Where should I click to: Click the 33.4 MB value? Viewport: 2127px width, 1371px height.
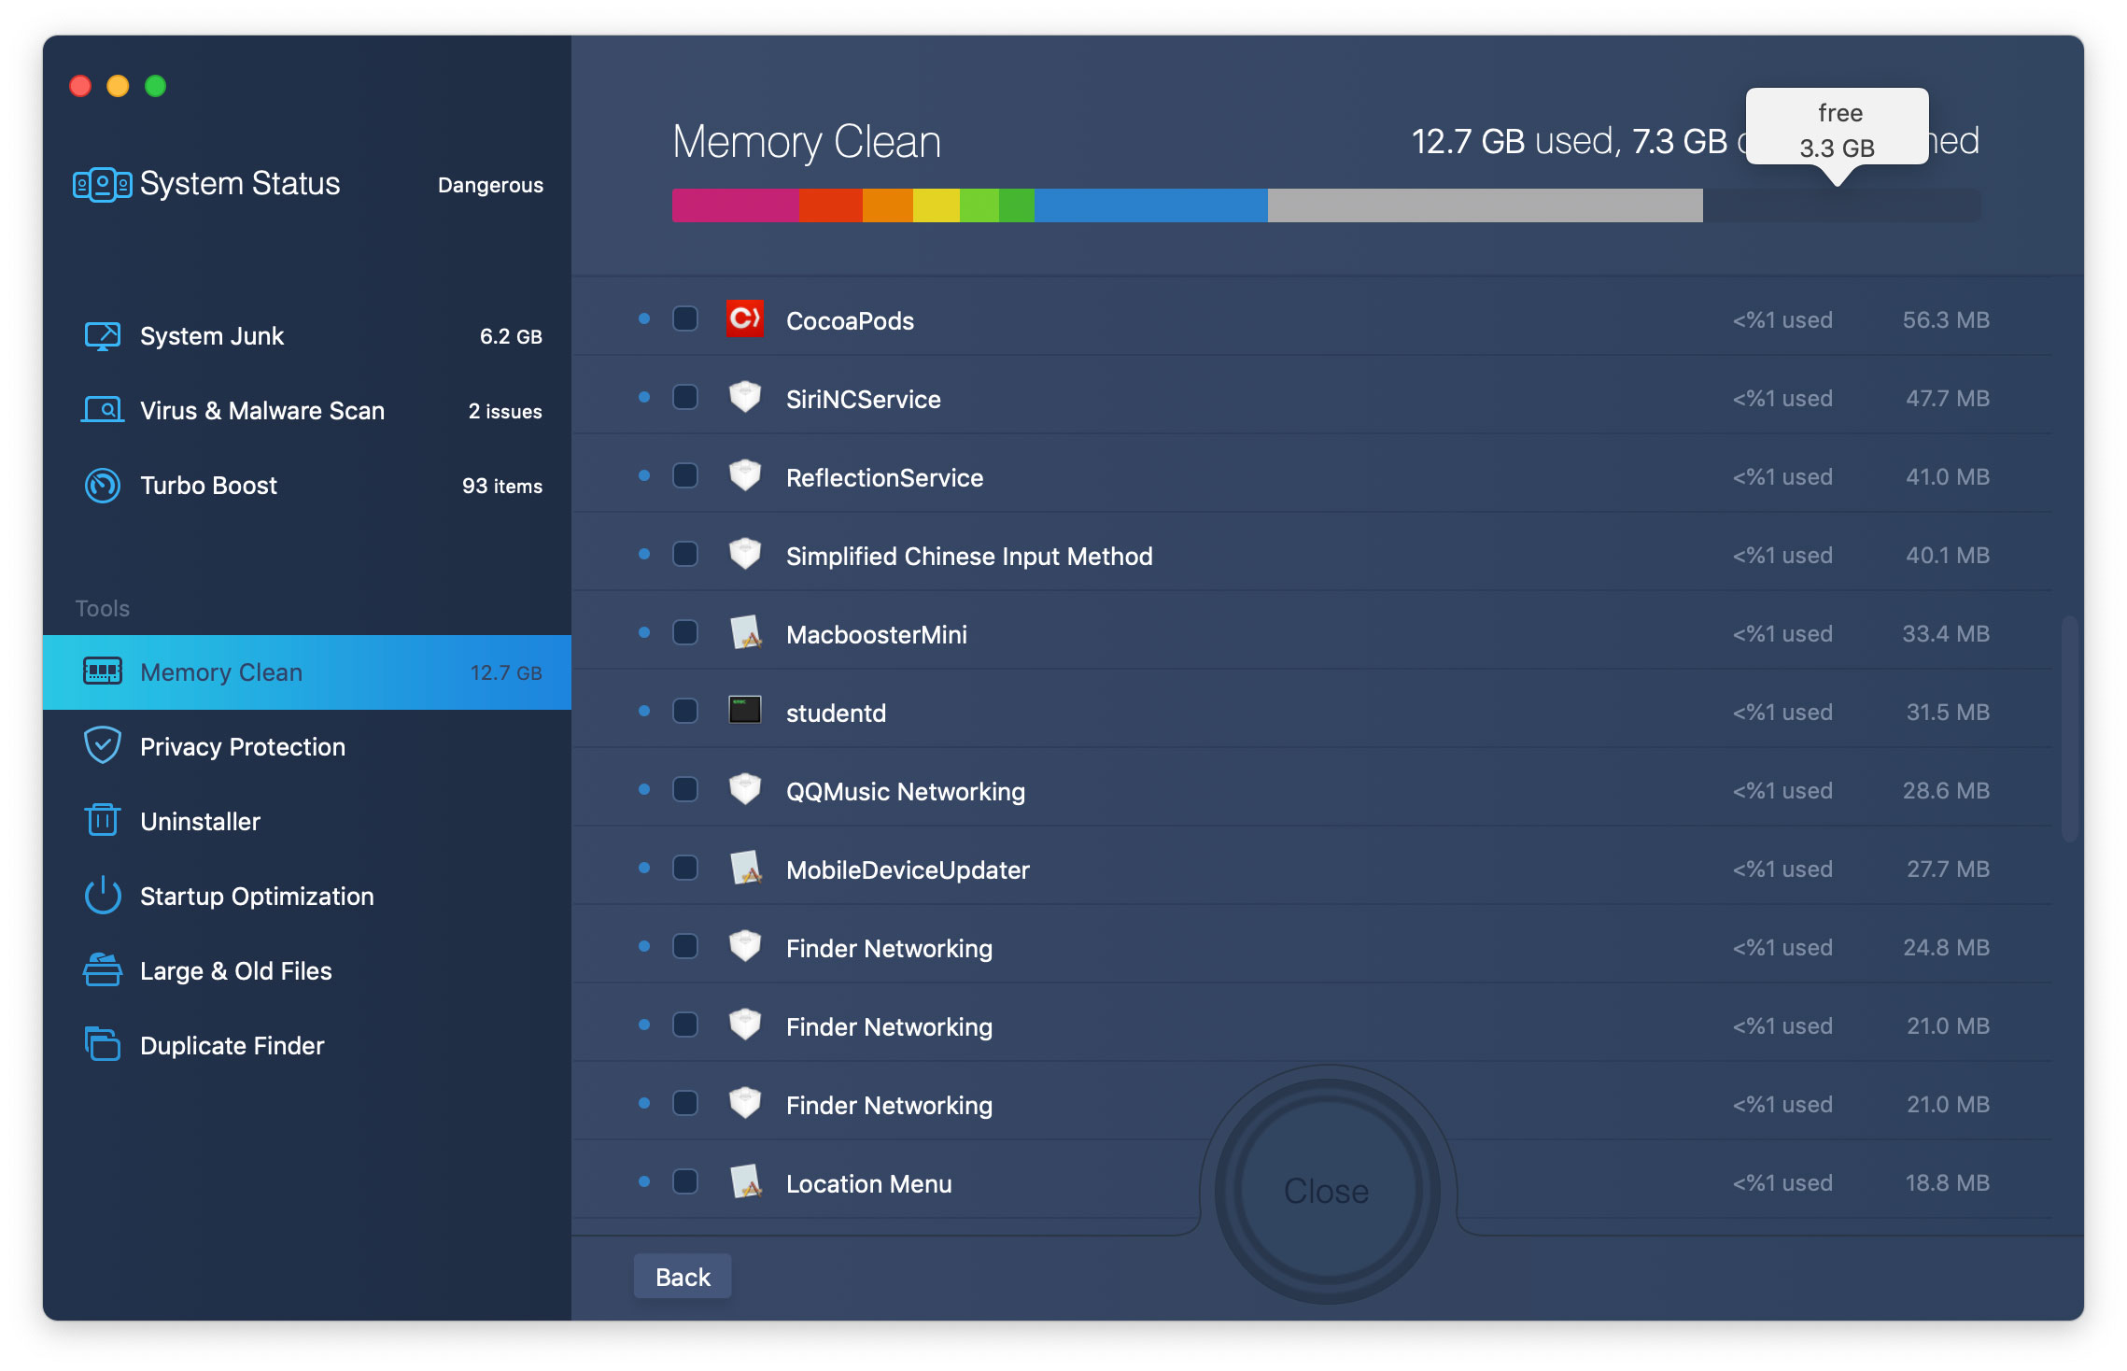[x=1946, y=634]
